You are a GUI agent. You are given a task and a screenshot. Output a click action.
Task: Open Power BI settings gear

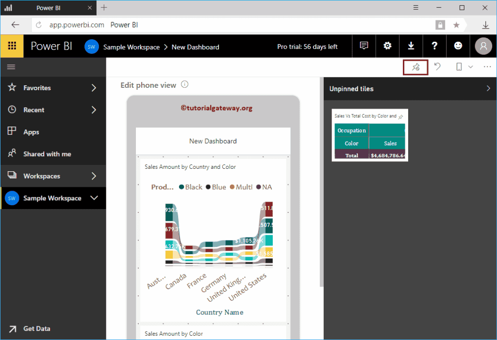(x=387, y=46)
